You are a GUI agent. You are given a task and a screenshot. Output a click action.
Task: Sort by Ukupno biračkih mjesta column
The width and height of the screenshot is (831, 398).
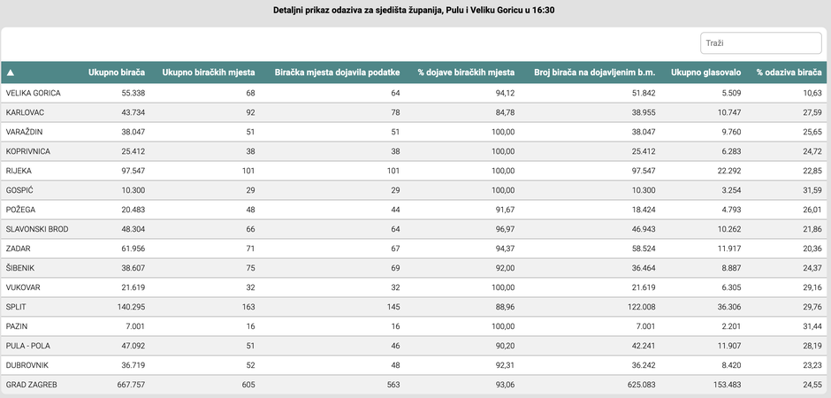tap(209, 73)
